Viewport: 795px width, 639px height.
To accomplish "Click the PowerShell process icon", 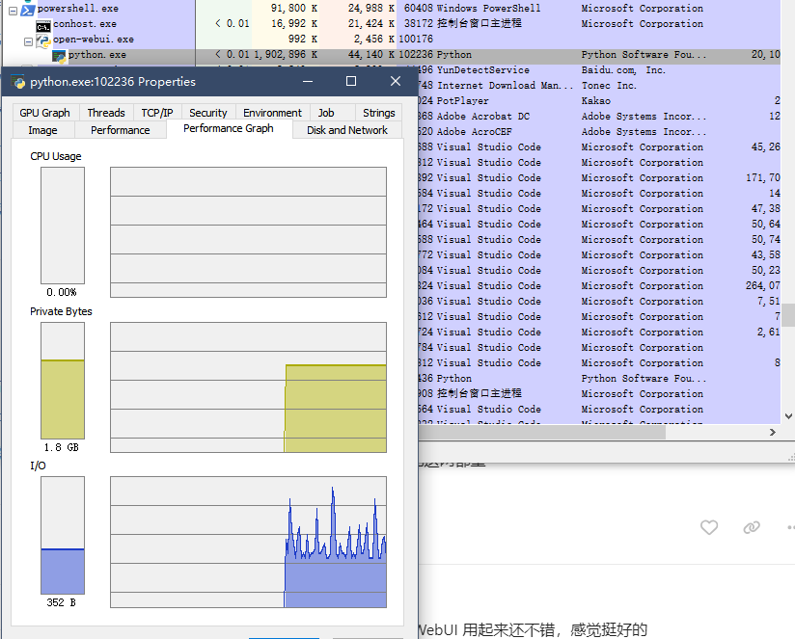I will point(27,9).
